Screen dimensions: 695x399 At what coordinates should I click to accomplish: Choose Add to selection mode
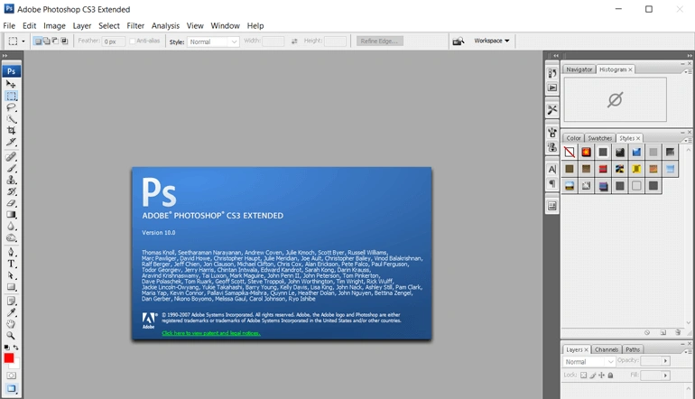[x=47, y=42]
